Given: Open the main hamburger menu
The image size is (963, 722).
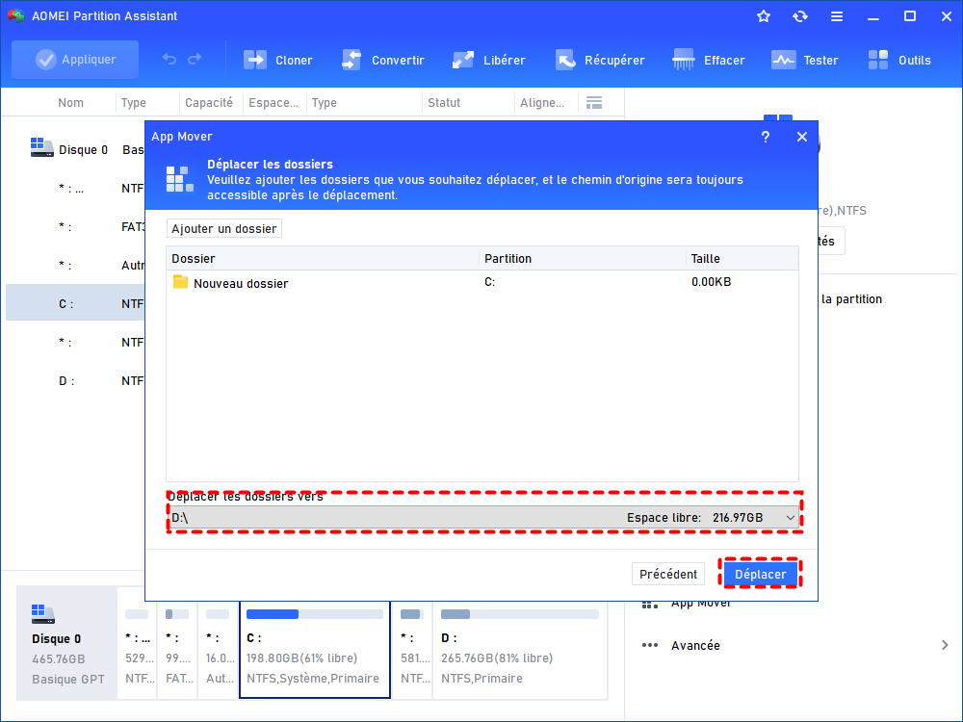Looking at the screenshot, I should [x=836, y=15].
